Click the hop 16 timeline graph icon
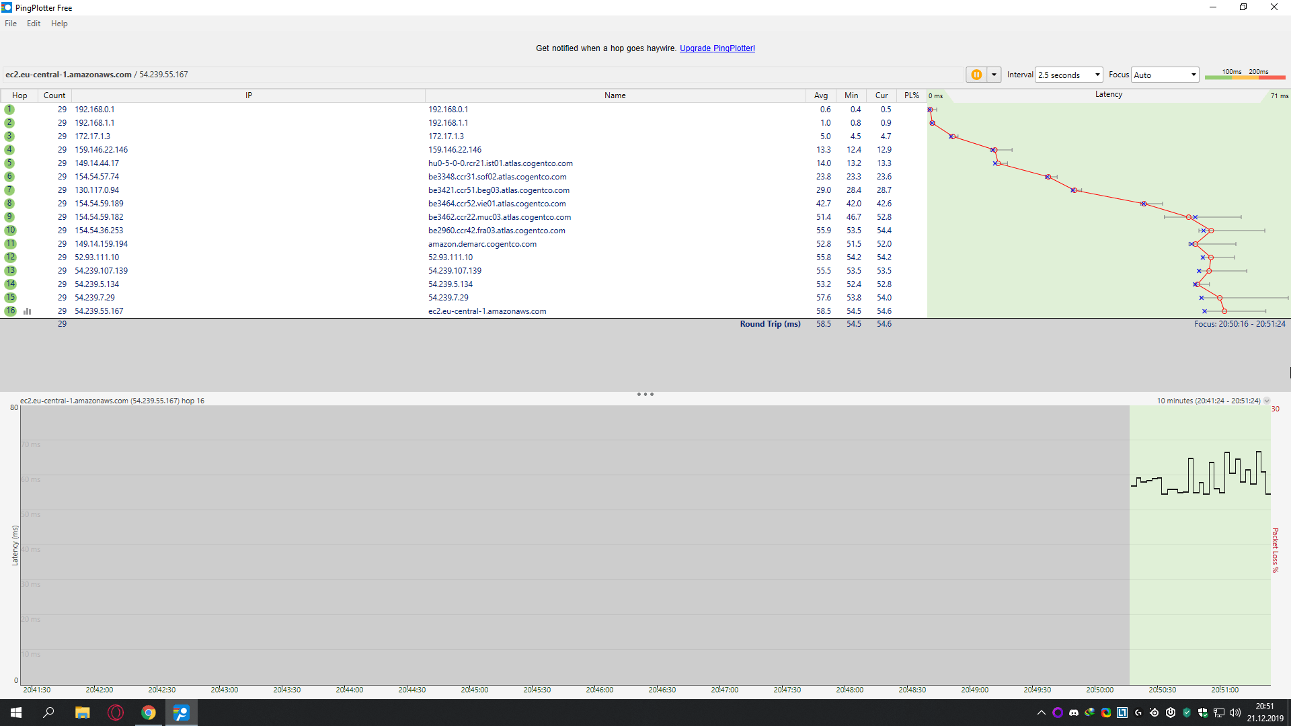This screenshot has height=726, width=1291. 28,311
